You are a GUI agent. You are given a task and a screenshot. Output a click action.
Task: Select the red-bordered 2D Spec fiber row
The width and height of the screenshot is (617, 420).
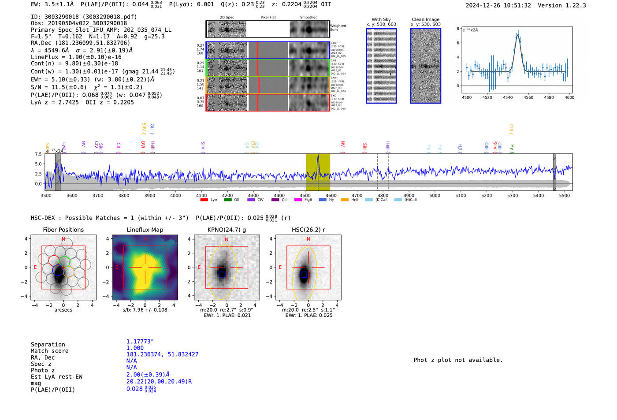268,103
